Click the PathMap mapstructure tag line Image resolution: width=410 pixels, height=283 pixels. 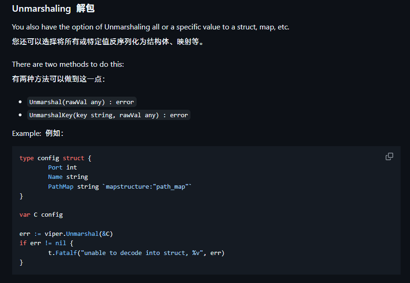tap(120, 186)
